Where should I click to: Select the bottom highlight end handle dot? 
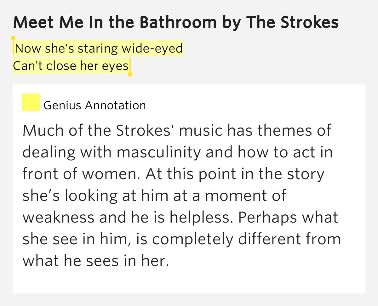(x=130, y=74)
